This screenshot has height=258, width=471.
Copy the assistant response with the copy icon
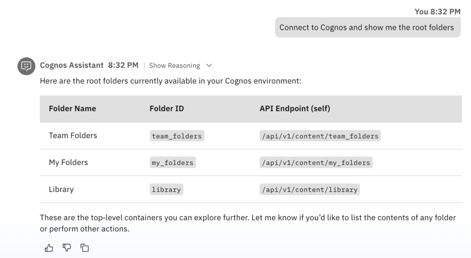[85, 248]
